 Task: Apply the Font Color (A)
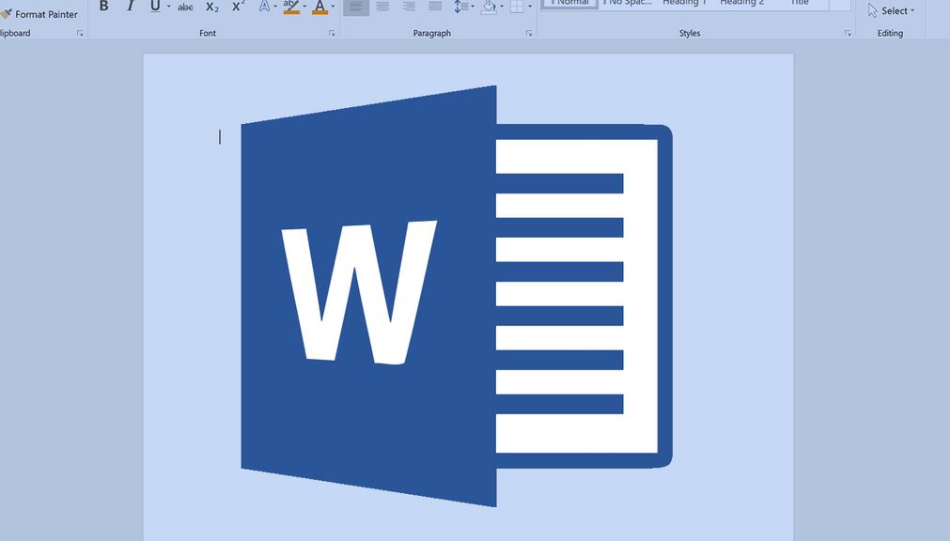pyautogui.click(x=319, y=6)
